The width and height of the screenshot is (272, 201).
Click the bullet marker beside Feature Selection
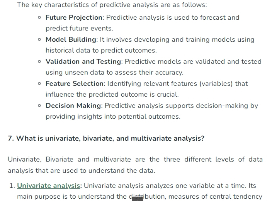39,83
